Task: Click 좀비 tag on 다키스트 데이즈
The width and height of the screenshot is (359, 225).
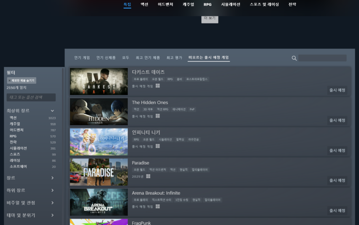Action: 179,79
